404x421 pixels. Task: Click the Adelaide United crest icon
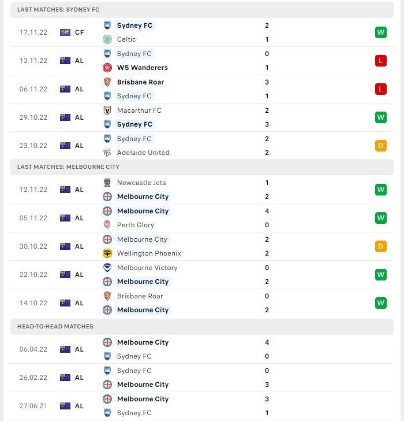tap(107, 153)
